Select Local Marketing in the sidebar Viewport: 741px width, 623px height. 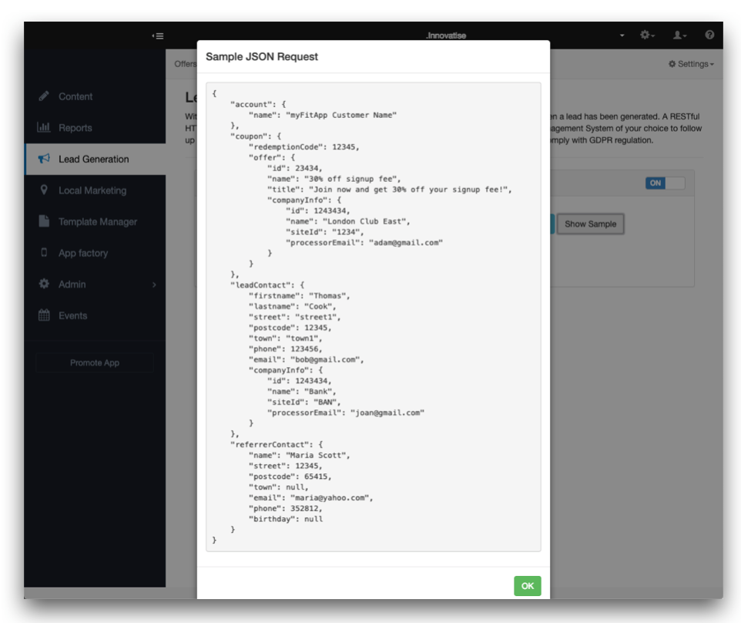pyautogui.click(x=92, y=190)
